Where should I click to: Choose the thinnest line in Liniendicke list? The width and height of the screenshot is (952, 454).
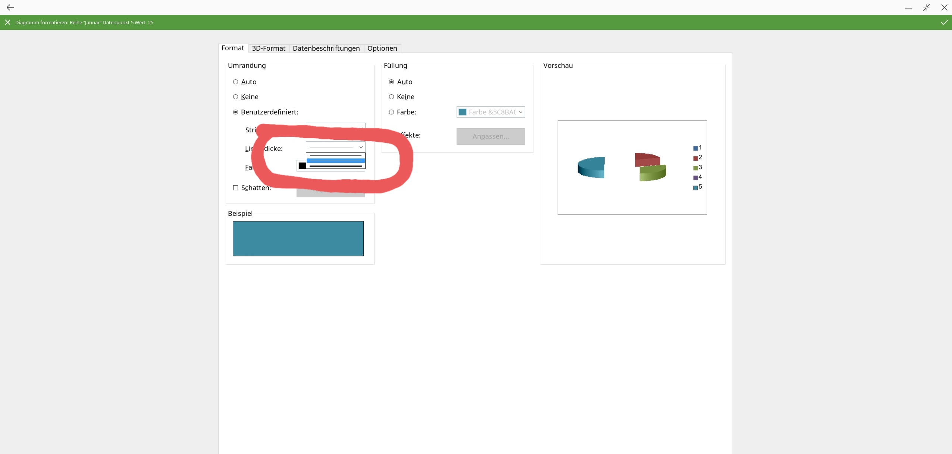pyautogui.click(x=335, y=156)
